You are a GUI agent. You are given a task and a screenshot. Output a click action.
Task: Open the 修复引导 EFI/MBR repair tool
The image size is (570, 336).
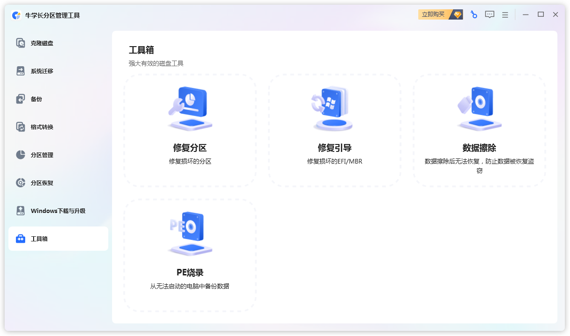pos(334,130)
